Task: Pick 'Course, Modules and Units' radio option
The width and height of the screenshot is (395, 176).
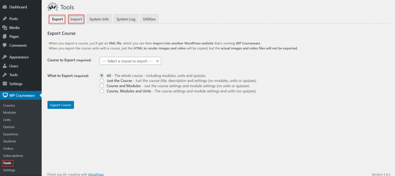Action: (102, 91)
